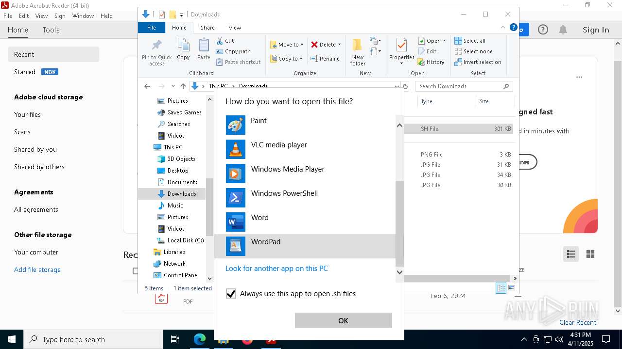This screenshot has width=622, height=349.
Task: Click Sign In in Acrobat Reader
Action: (596, 30)
